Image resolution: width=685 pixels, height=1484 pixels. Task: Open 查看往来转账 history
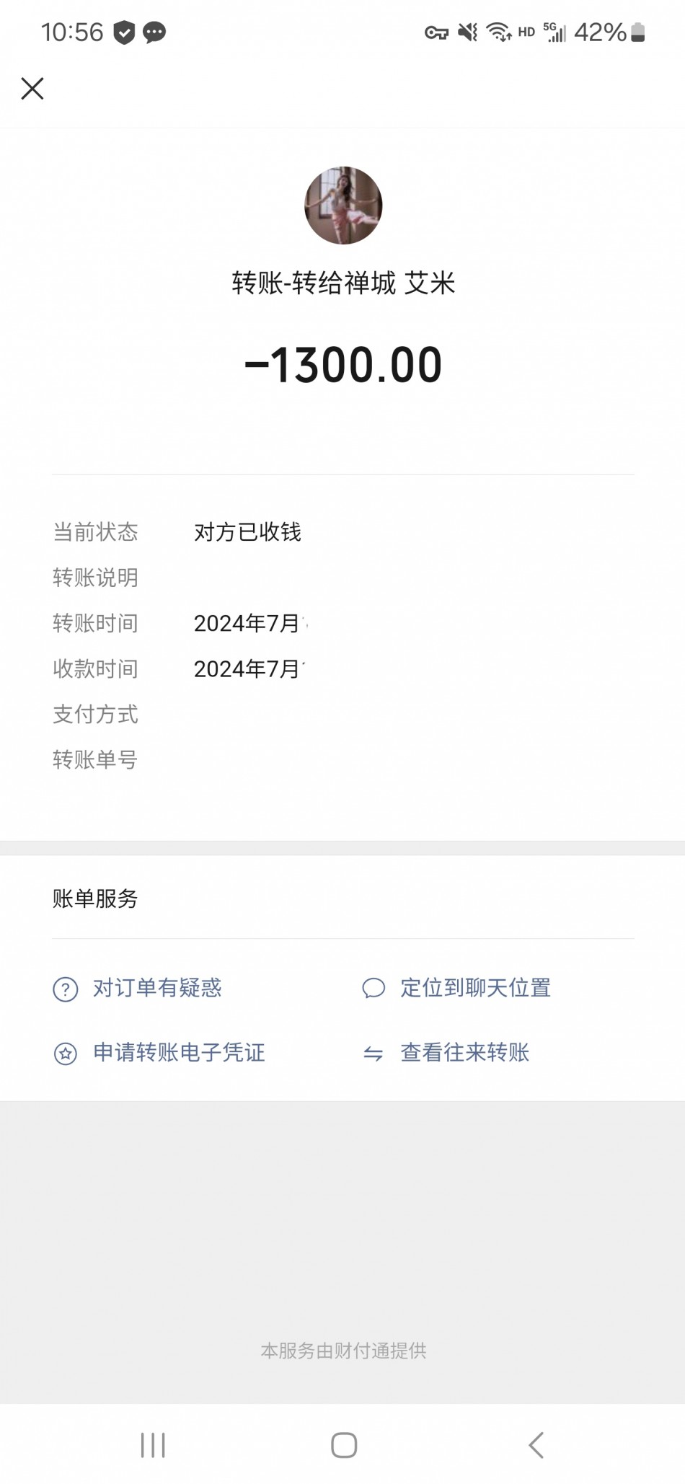click(464, 1053)
